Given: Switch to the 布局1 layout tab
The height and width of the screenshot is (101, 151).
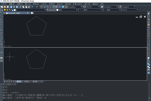Looking at the screenshot, I should pos(27,82).
